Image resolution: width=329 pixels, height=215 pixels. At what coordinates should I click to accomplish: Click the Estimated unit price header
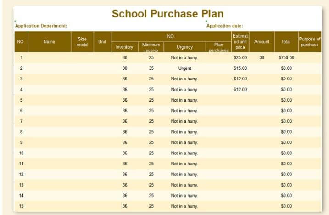click(240, 41)
